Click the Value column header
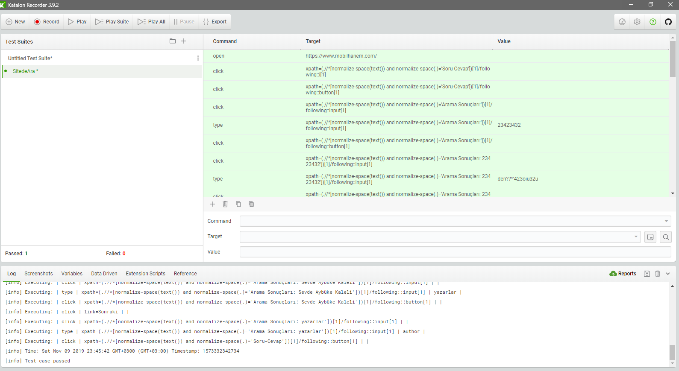This screenshot has height=371, width=679. click(x=504, y=41)
